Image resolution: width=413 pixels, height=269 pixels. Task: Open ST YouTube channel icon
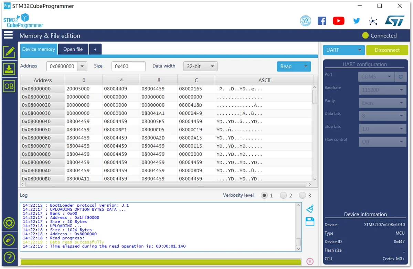coord(339,21)
